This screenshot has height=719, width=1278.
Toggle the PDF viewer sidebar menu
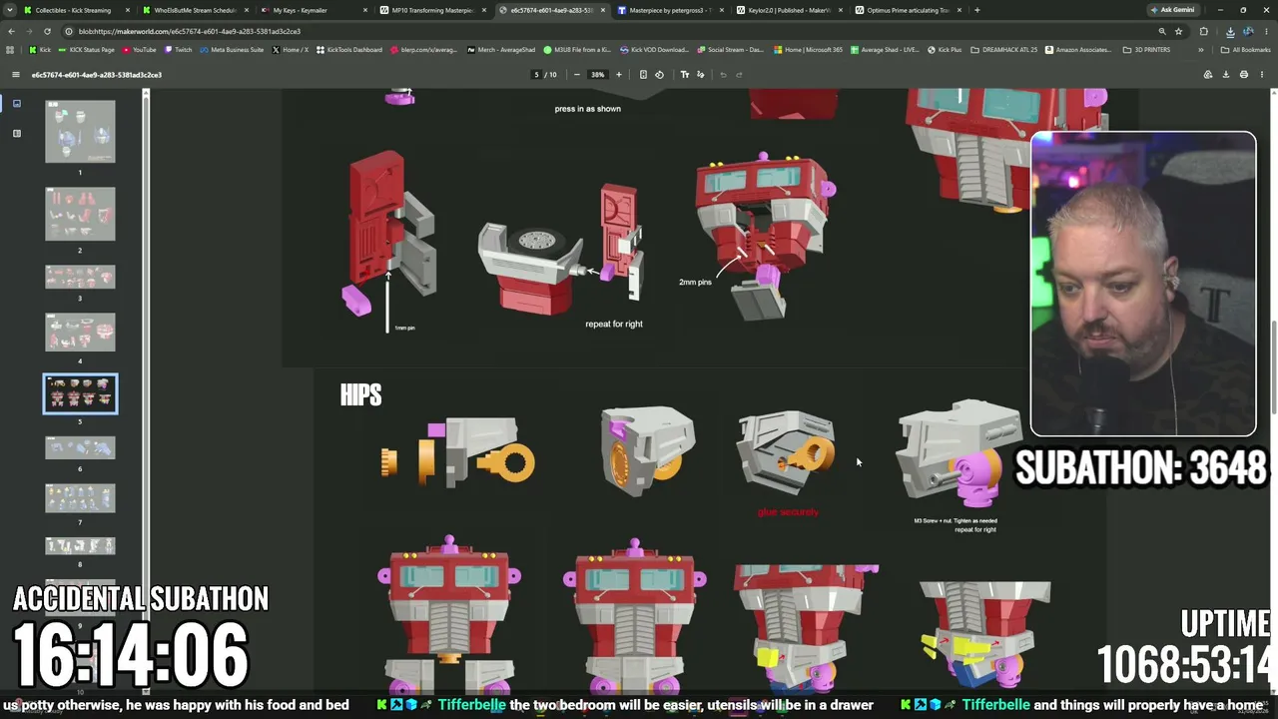15,75
